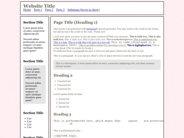The width and height of the screenshot is (184, 138).
Task: Open the Home navigation link
Action: pyautogui.click(x=27, y=10)
